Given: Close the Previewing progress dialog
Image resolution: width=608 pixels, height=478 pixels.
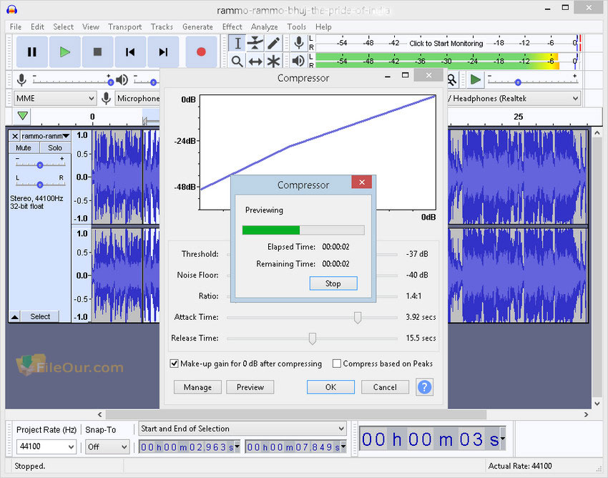Looking at the screenshot, I should 361,182.
